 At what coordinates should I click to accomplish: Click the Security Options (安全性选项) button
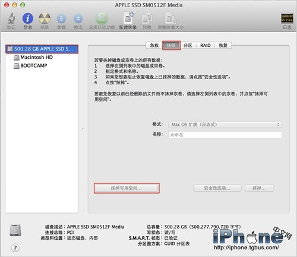click(217, 188)
